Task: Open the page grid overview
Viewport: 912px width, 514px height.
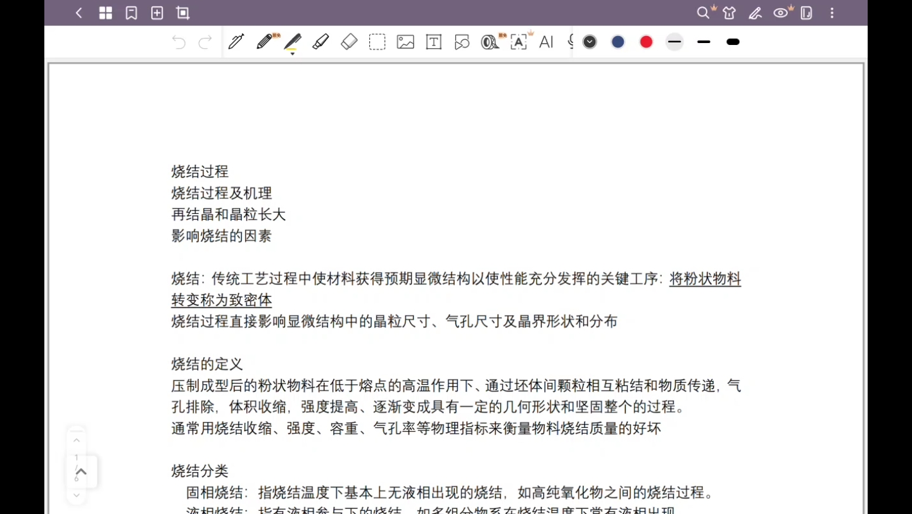Action: [x=106, y=13]
